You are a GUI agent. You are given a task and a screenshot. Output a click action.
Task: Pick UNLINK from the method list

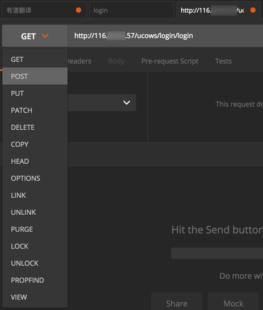pyautogui.click(x=35, y=213)
